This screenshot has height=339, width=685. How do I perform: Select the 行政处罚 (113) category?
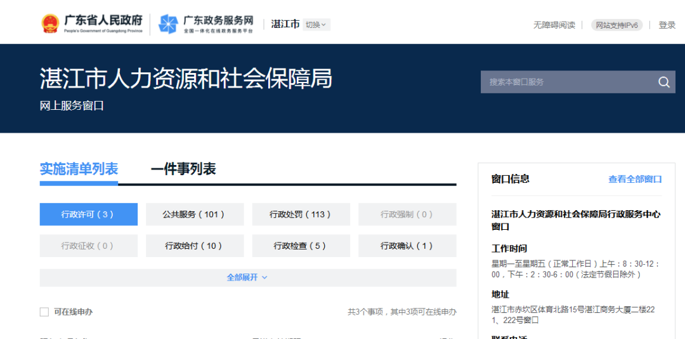(x=301, y=215)
